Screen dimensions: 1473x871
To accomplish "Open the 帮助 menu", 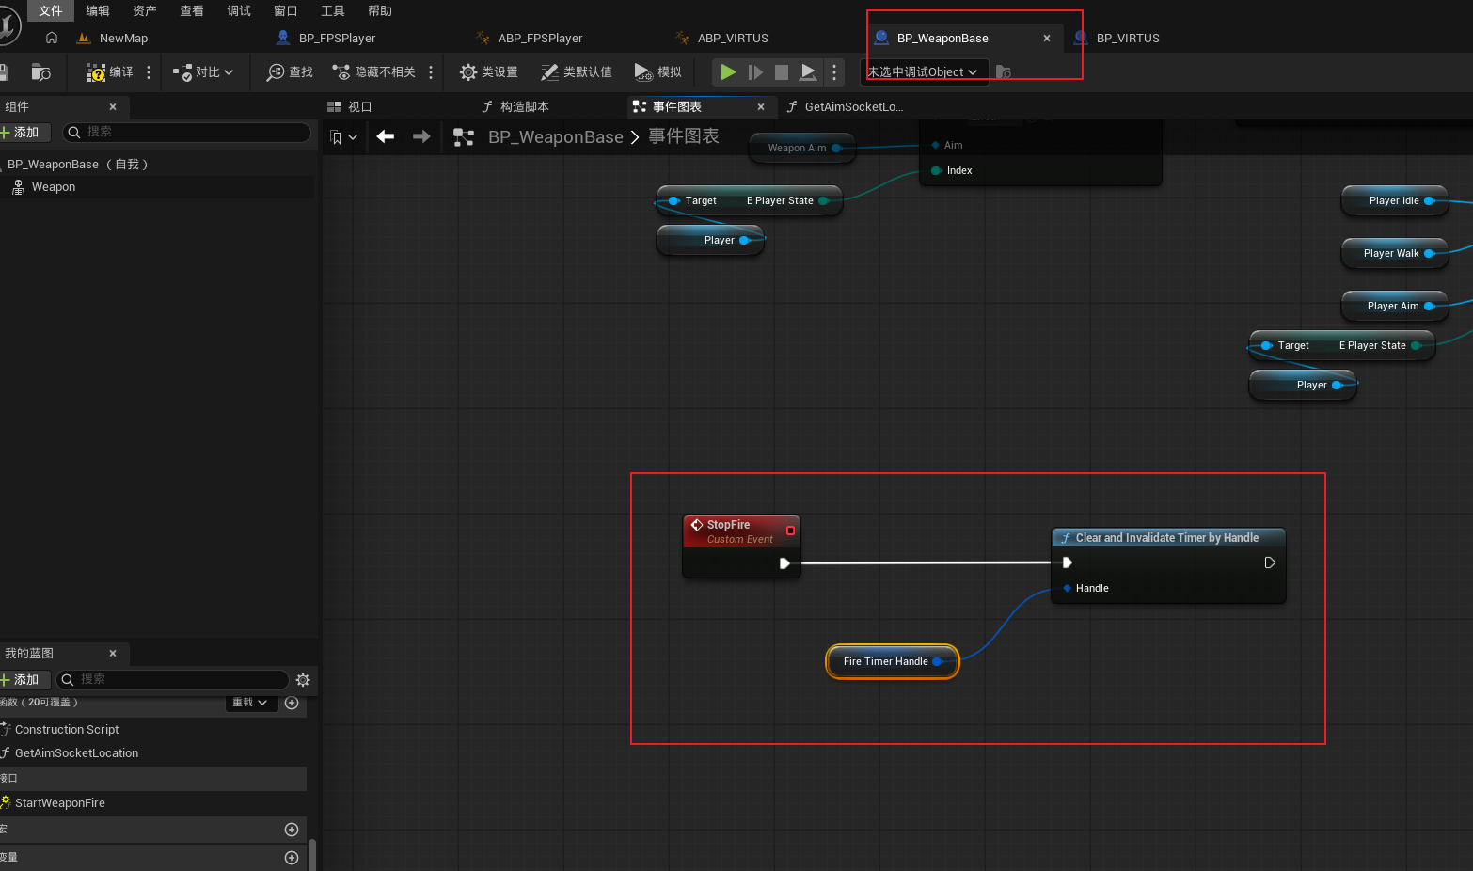I will (380, 10).
